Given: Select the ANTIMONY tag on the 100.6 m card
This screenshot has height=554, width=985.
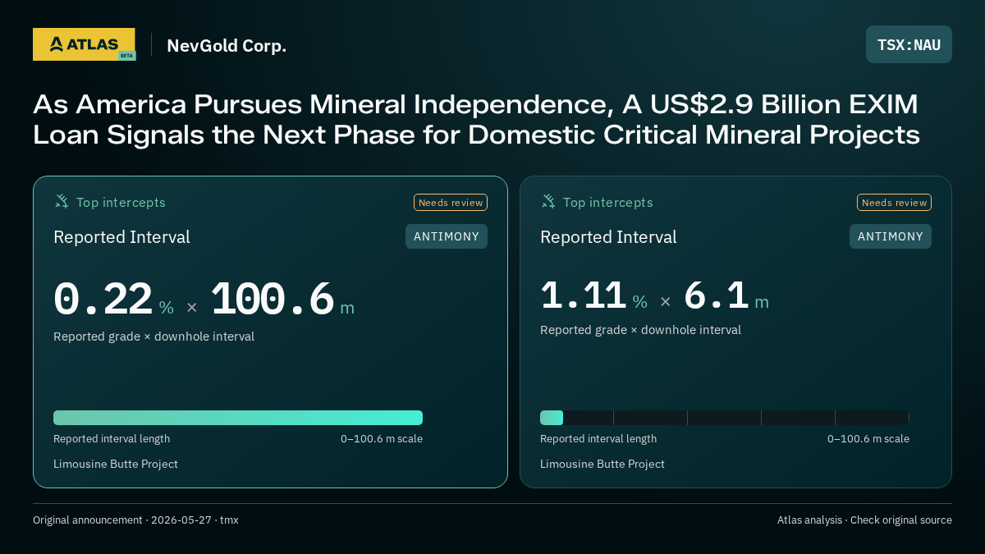Looking at the screenshot, I should [x=447, y=236].
